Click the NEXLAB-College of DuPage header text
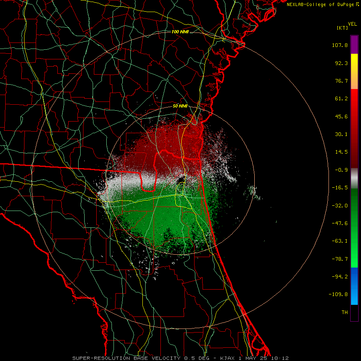The height and width of the screenshot is (361, 361). coord(320,4)
